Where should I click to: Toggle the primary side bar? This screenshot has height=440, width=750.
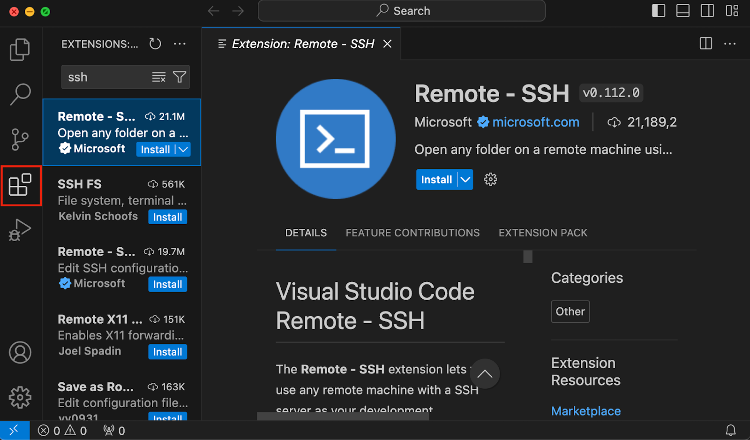[659, 11]
